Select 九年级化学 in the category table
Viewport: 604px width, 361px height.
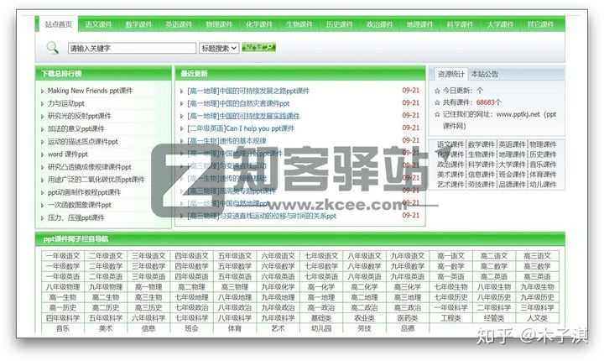point(278,287)
